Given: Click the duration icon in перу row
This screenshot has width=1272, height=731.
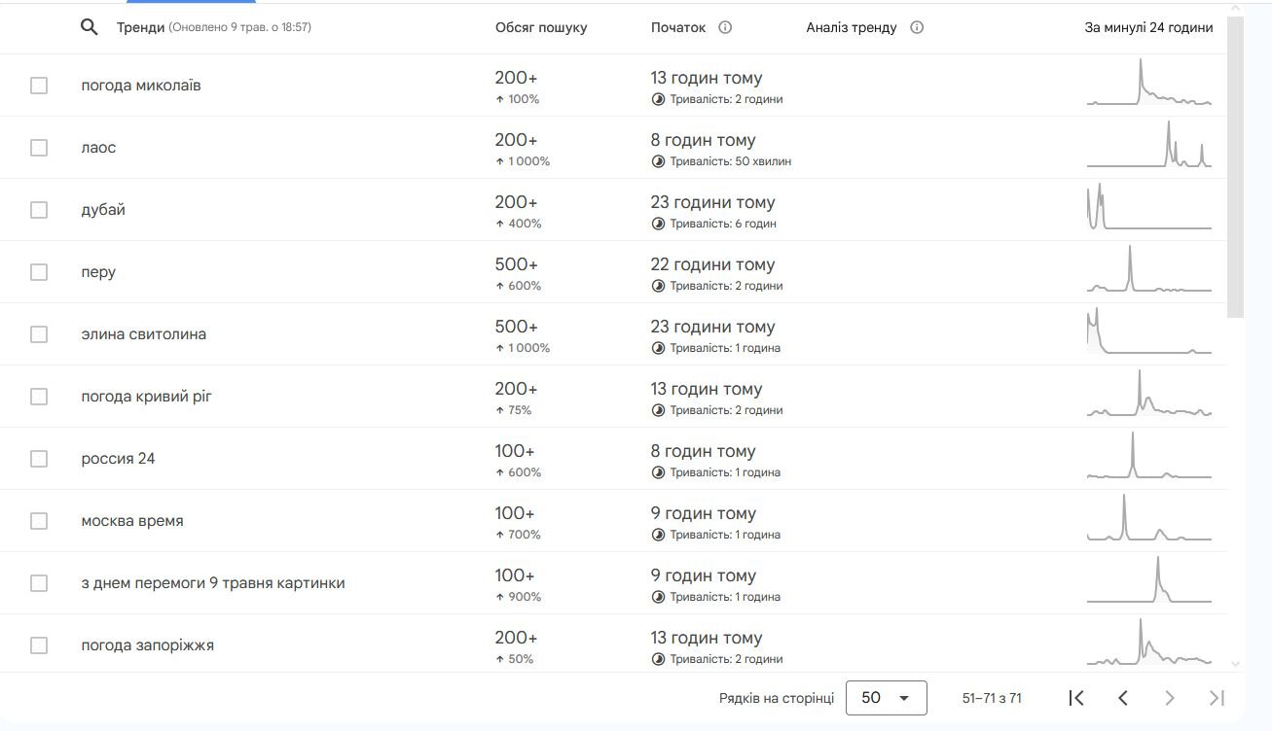Looking at the screenshot, I should (658, 286).
